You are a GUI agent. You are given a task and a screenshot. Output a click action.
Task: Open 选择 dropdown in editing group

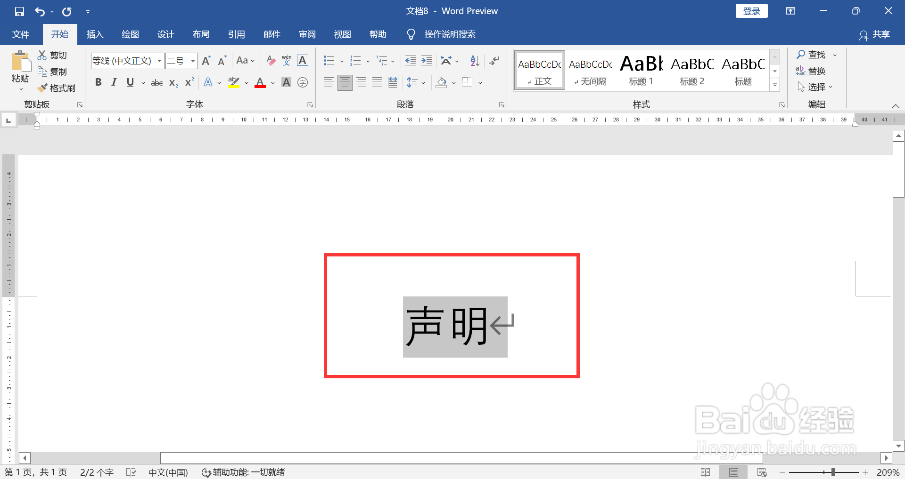pyautogui.click(x=815, y=87)
